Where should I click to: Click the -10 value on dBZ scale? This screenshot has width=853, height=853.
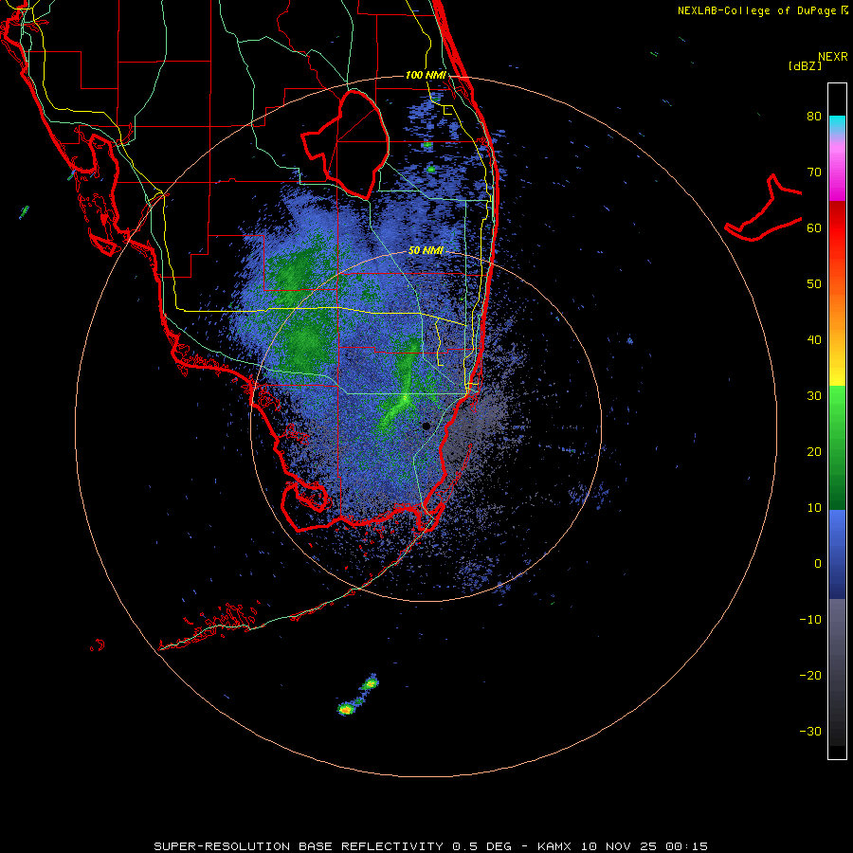(x=810, y=619)
